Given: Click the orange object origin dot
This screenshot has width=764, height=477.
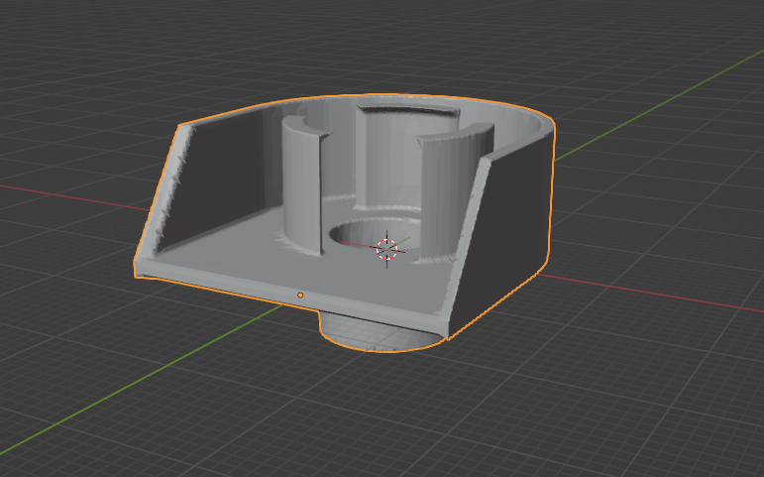Looking at the screenshot, I should 300,295.
